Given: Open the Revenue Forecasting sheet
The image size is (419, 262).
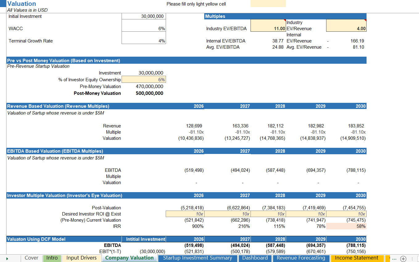Looking at the screenshot, I should tap(301, 258).
